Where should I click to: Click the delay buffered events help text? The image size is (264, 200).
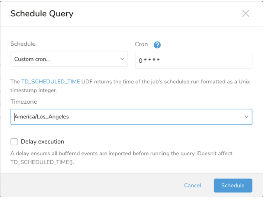pos(121,153)
